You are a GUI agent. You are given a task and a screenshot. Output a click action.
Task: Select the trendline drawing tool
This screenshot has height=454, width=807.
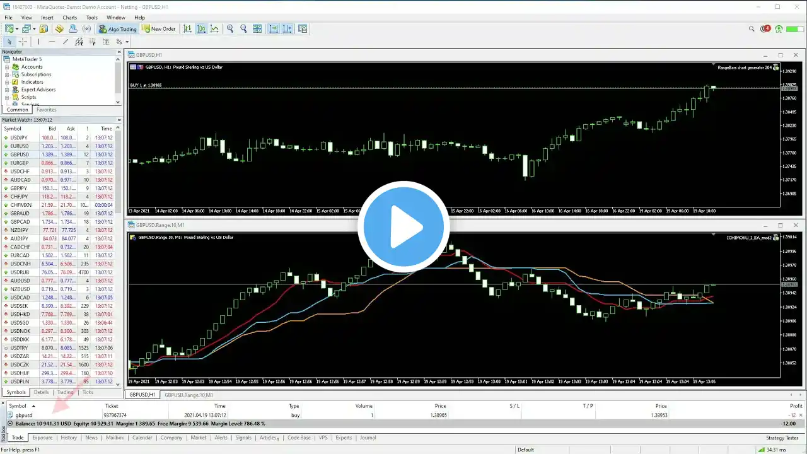(x=66, y=42)
